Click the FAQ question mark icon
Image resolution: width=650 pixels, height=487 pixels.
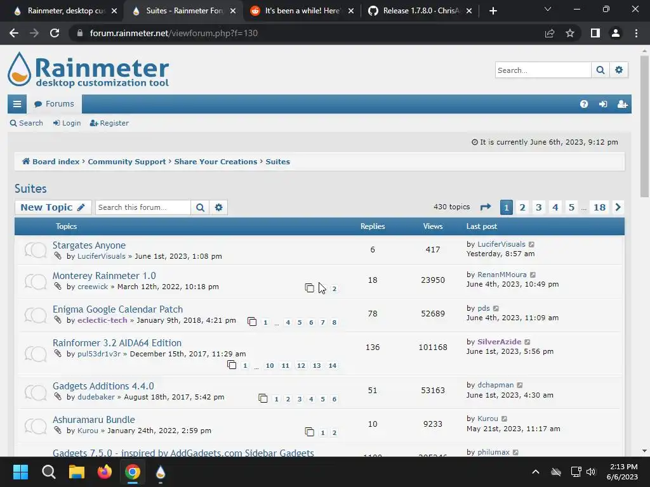(x=584, y=104)
